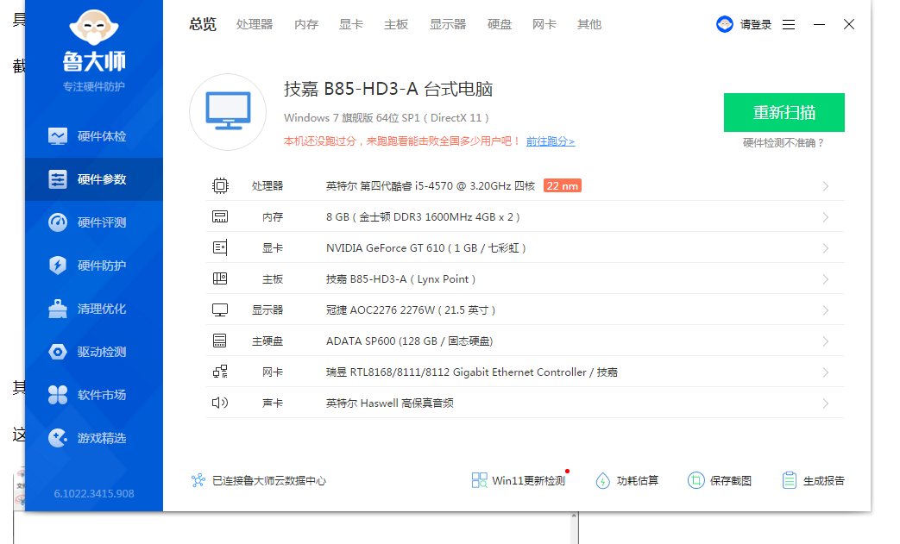Expand the 网卡 row chevron

[x=826, y=372]
